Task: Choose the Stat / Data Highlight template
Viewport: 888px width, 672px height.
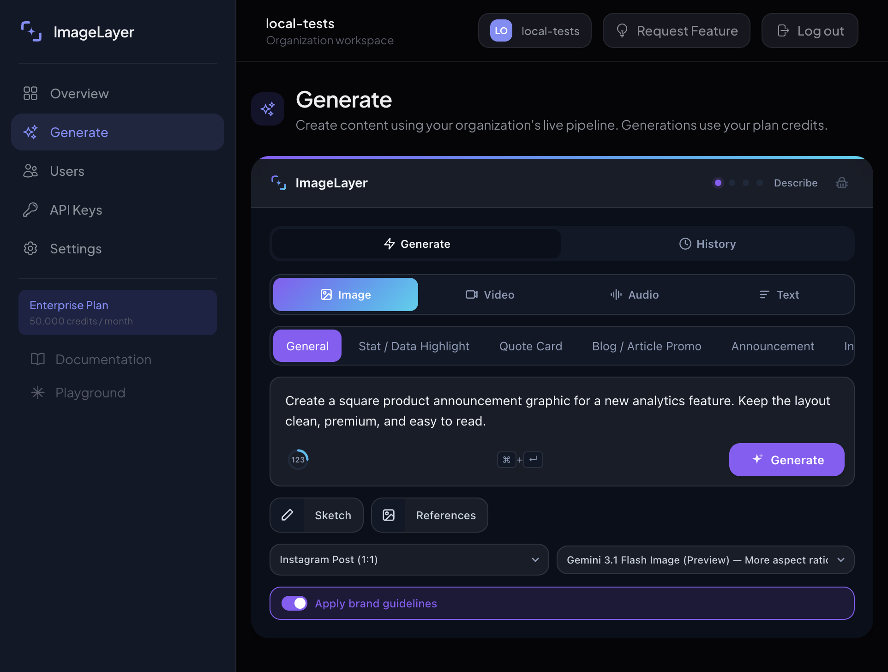Action: [x=414, y=346]
